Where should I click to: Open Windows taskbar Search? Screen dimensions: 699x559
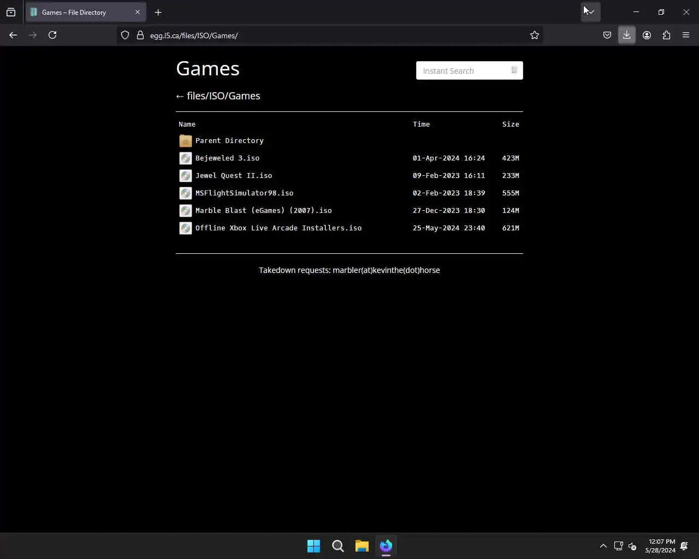point(338,546)
